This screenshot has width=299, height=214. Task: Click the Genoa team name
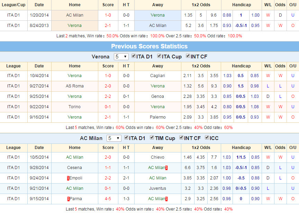pyautogui.click(x=157, y=96)
